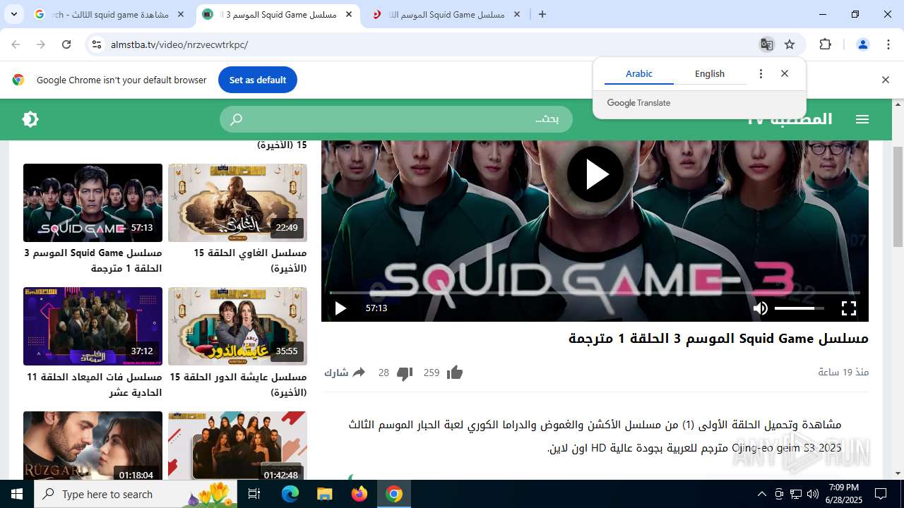
Task: Play the Squid Game video with center button
Action: [595, 174]
